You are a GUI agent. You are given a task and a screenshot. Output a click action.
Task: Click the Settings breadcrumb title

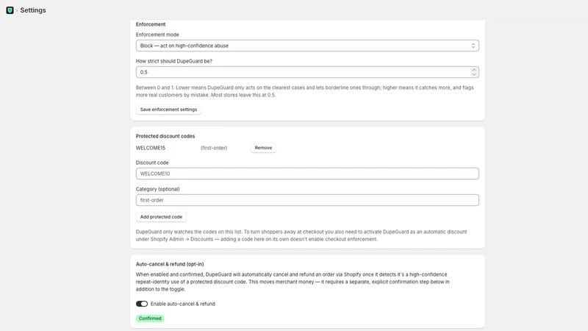[33, 10]
